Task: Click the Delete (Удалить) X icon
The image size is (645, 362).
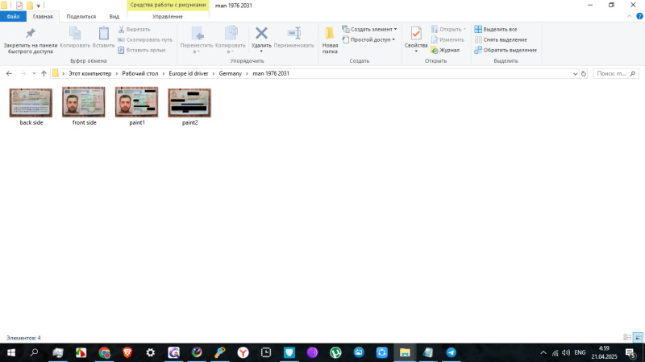Action: (261, 33)
